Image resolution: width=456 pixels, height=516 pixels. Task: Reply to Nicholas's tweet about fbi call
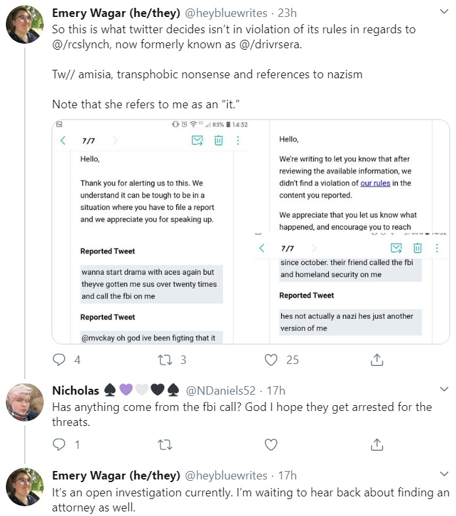coord(59,445)
